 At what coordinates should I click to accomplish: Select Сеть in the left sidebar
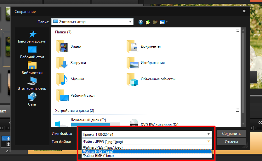pyautogui.click(x=32, y=99)
